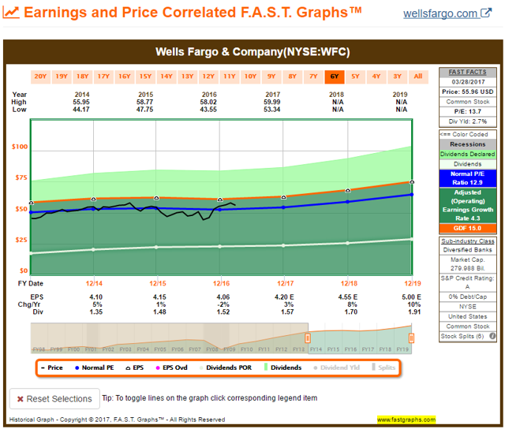Image resolution: width=505 pixels, height=429 pixels.
Task: Click the Adjusted Operating Earnings Growth Rate swatch
Action: point(468,205)
